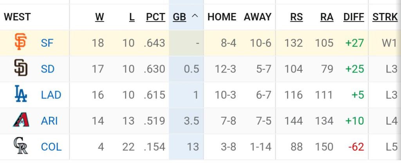Click the Arizona Diamondbacks logo
This screenshot has height=165, width=401.
(x=20, y=120)
